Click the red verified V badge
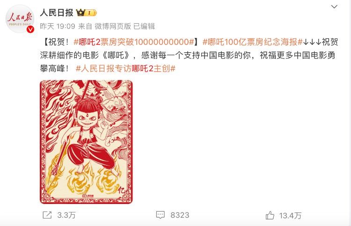 [x=30, y=29]
